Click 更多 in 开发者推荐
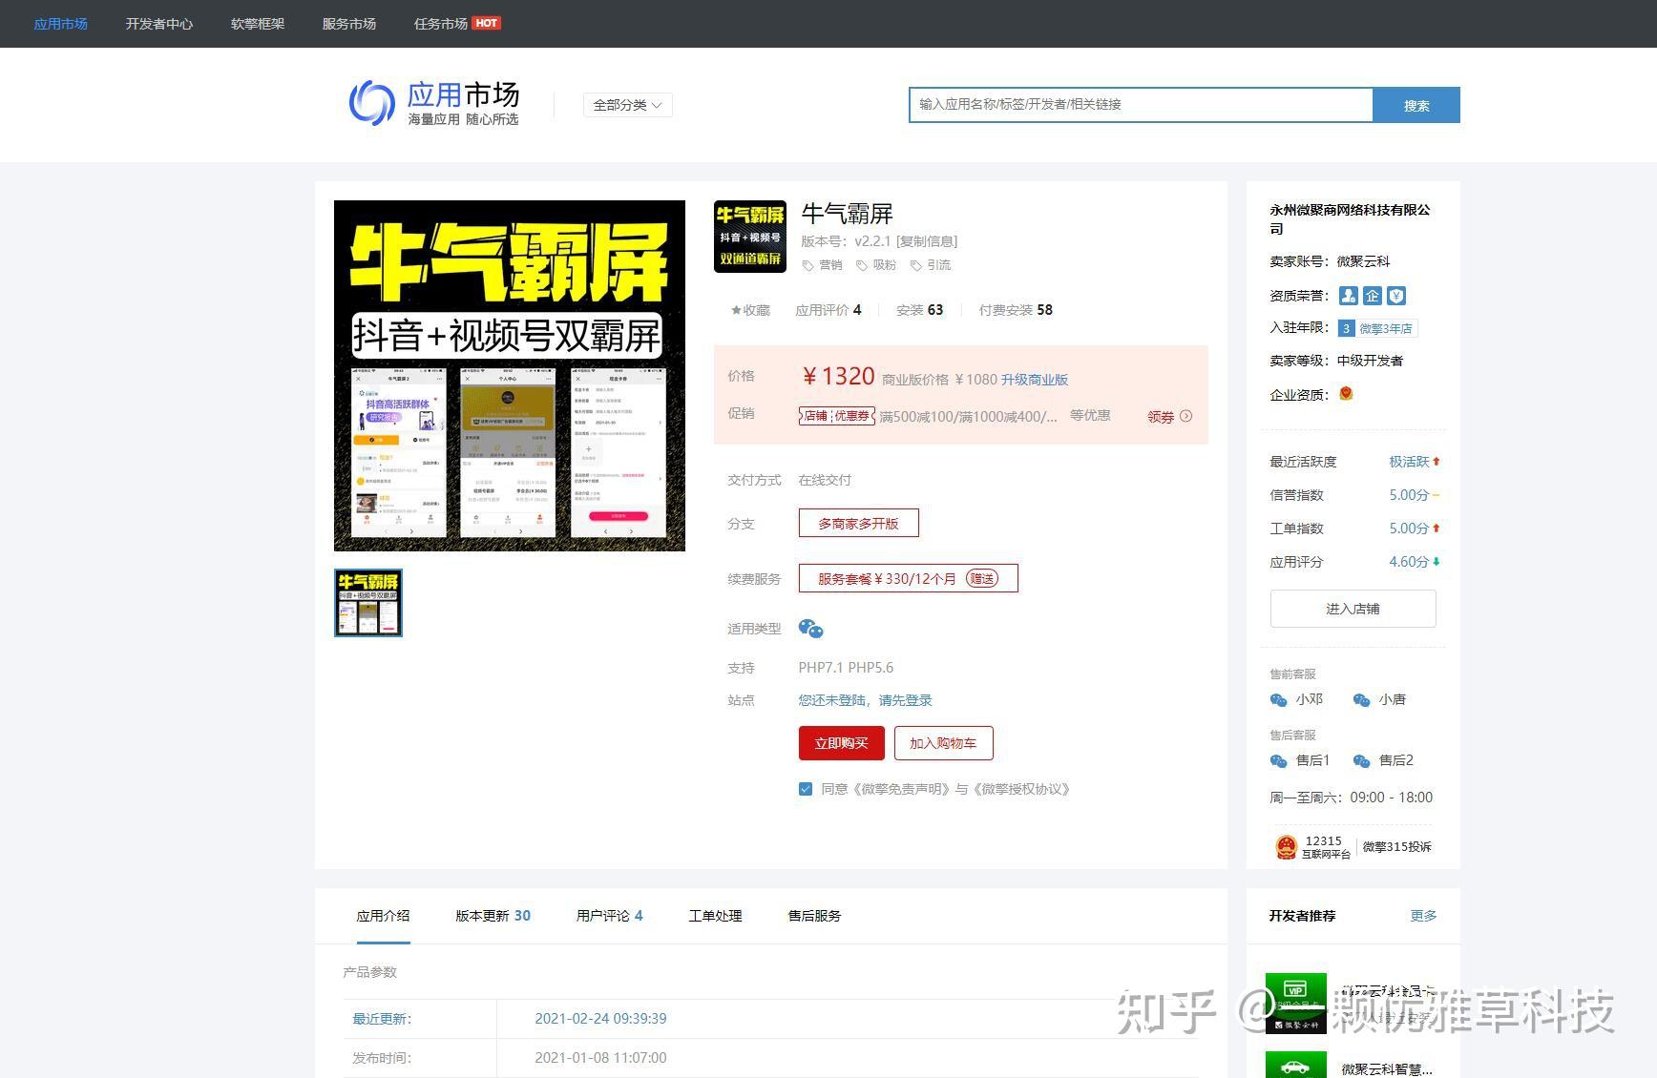The image size is (1657, 1078). click(x=1423, y=916)
